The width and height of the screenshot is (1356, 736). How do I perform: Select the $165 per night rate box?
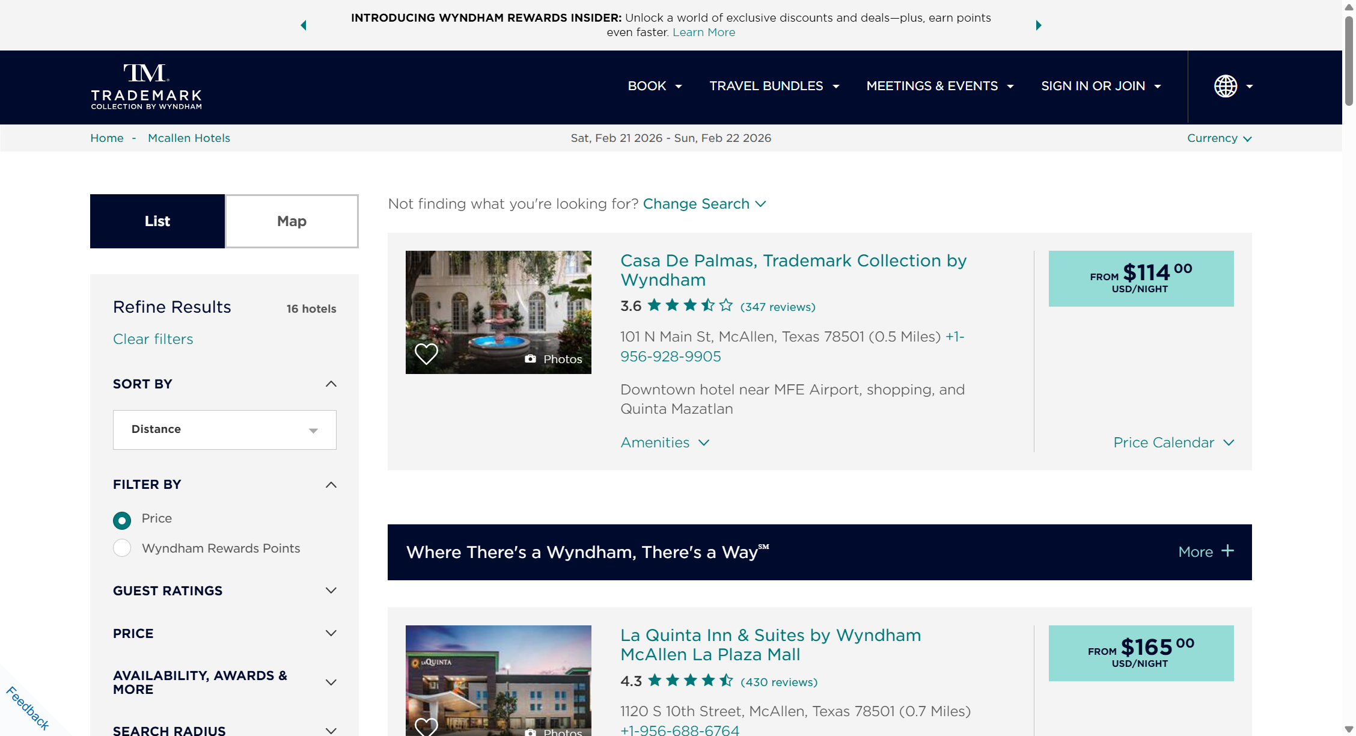pyautogui.click(x=1141, y=653)
